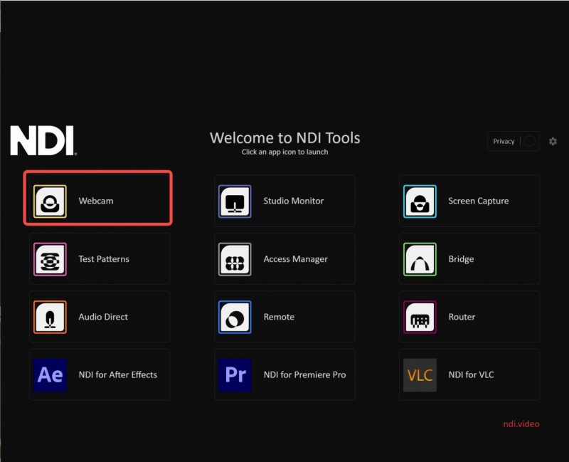Toggle the Privacy switch
The height and width of the screenshot is (462, 569).
(x=530, y=141)
